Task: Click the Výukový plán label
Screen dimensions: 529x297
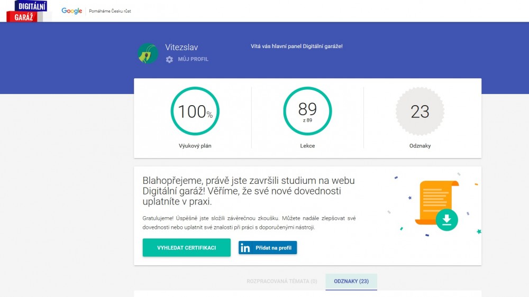Action: tap(195, 146)
